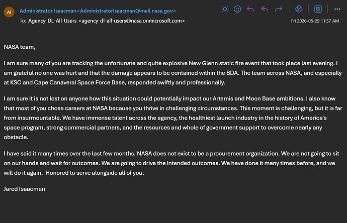Image resolution: width=347 pixels, height=223 pixels.
Task: Click the Jared Isaacman signature
Action: click(24, 189)
